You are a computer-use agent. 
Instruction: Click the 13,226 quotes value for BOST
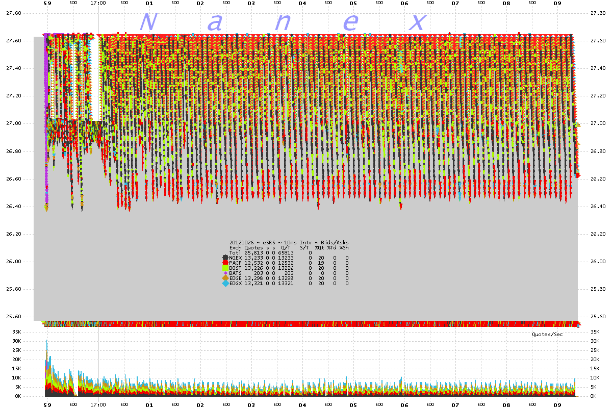tap(254, 268)
